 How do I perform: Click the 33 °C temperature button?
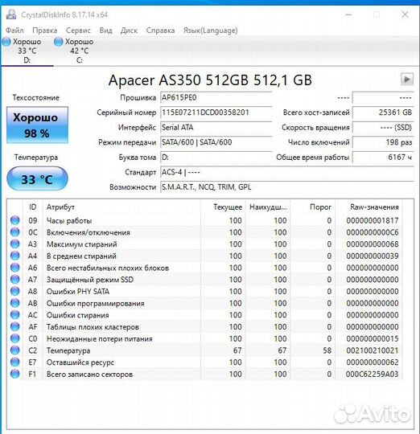point(37,179)
